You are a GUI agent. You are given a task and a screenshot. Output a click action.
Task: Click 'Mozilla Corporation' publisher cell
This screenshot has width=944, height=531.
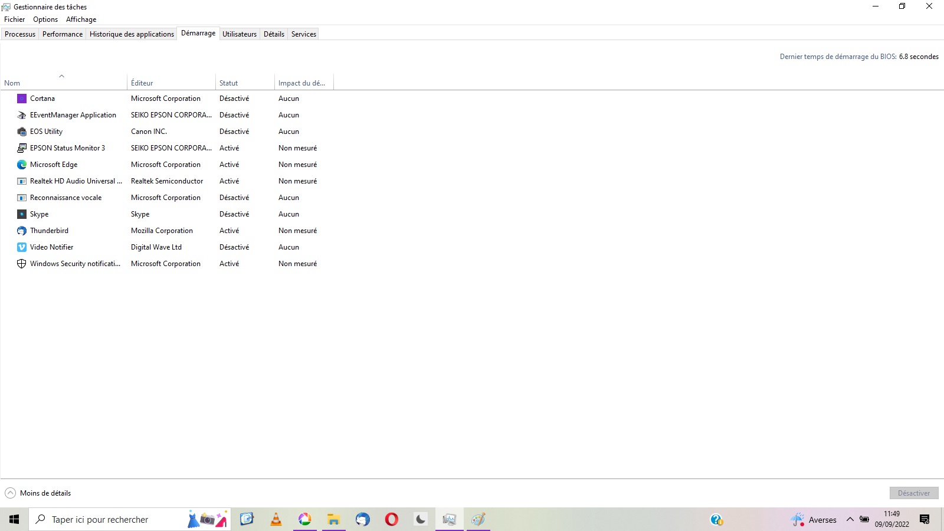[162, 231]
